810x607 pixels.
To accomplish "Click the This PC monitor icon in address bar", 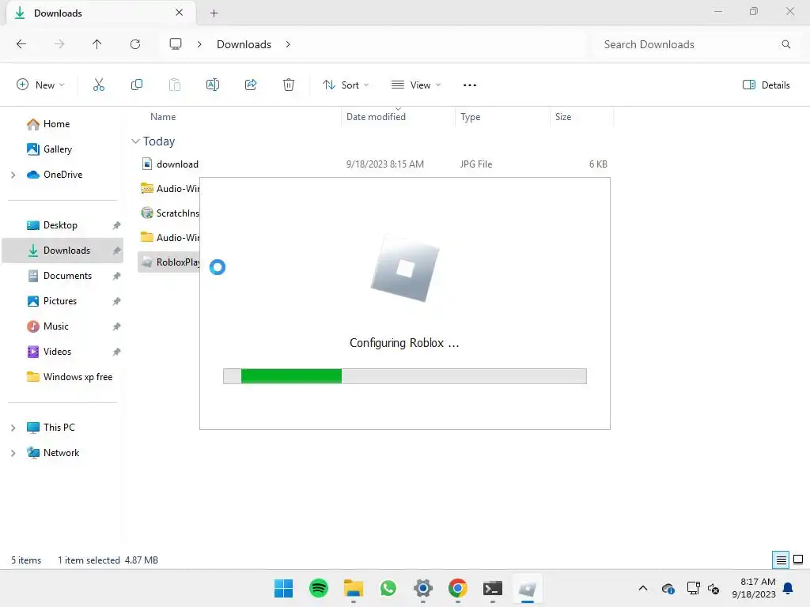I will click(176, 44).
